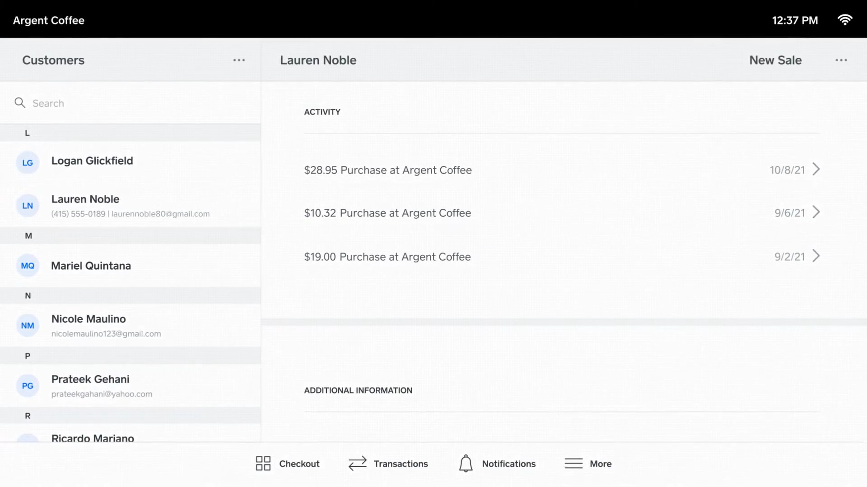Open the Transactions arrows icon

357,463
